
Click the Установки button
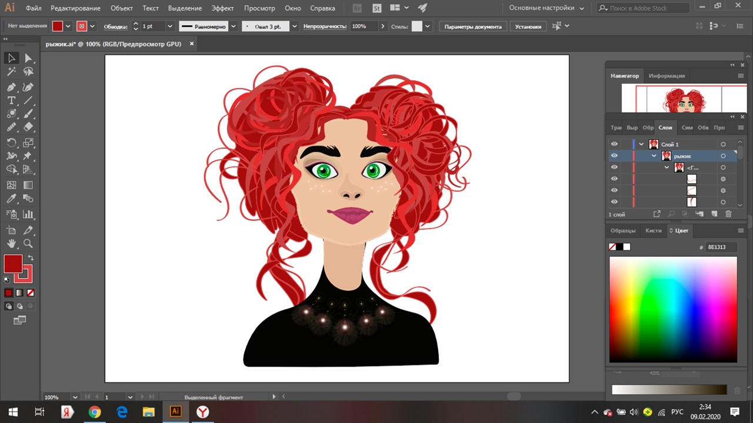[x=528, y=27]
